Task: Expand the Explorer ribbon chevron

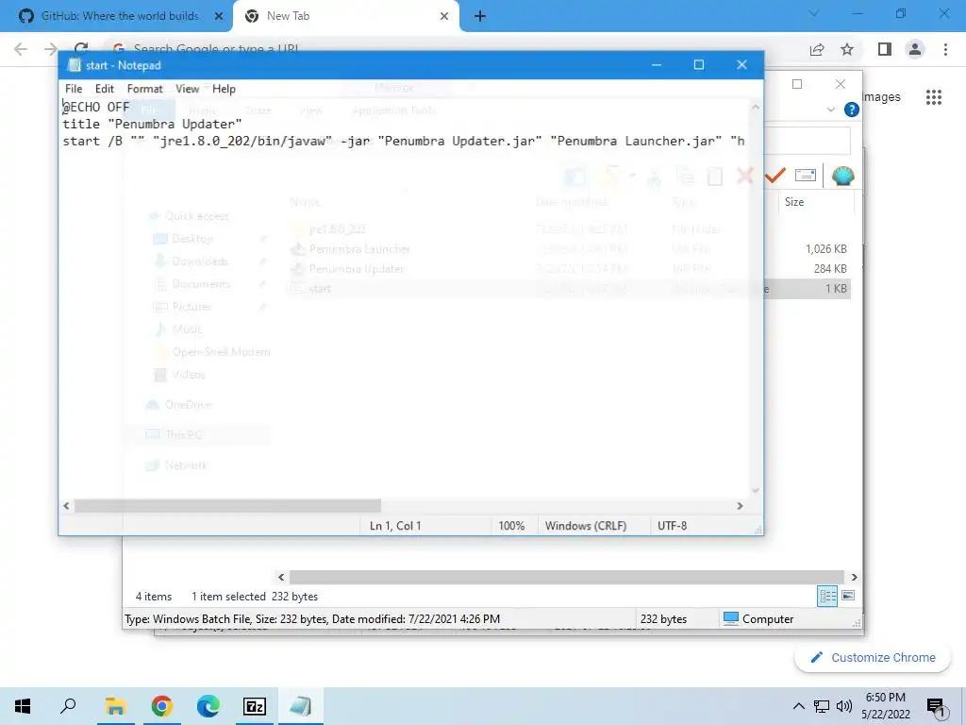Action: [x=830, y=110]
